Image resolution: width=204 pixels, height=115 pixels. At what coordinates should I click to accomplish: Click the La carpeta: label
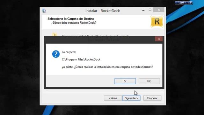(69, 52)
